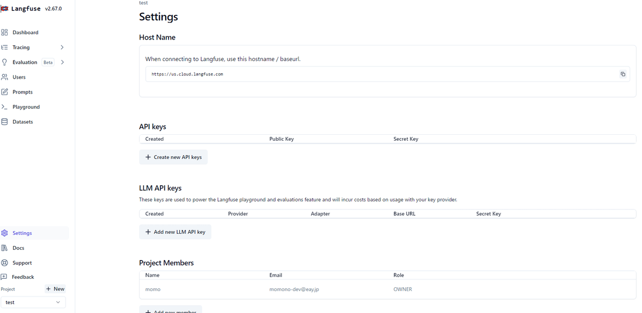Viewport: 642px width, 313px height.
Task: Click the Users people icon
Action: [x=4, y=77]
